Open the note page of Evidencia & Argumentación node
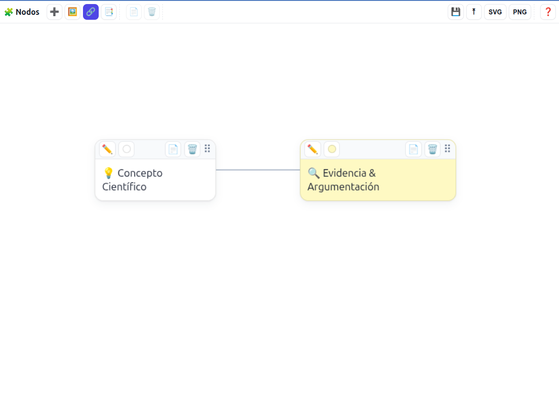The image size is (559, 396). coord(413,149)
